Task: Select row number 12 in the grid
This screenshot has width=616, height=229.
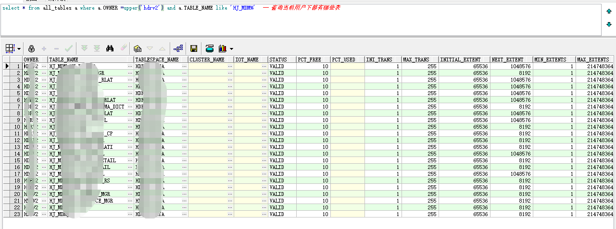Action: tap(17, 140)
